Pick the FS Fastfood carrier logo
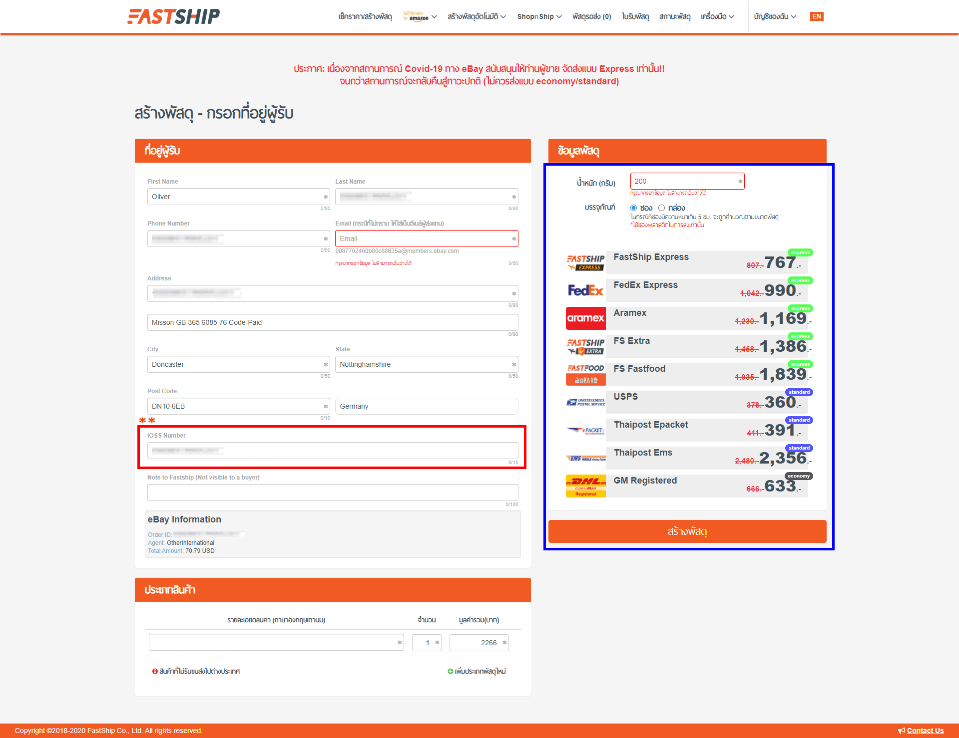Image resolution: width=959 pixels, height=738 pixels. click(585, 374)
